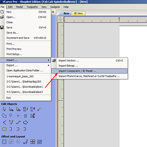Open the Offset Vectors tool icon
Image resolution: width=147 pixels, height=147 pixels.
(4, 142)
